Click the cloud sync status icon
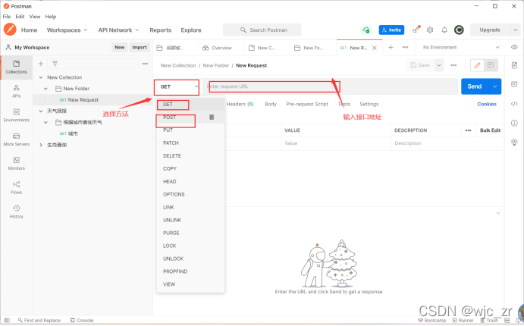Viewport: 524px width, 326px height. pos(366,30)
